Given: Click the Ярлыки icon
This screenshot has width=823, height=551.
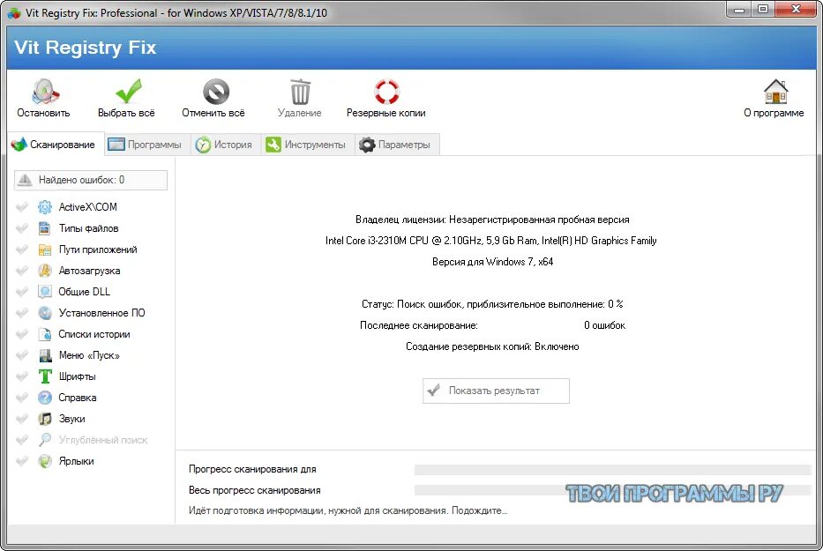Looking at the screenshot, I should (x=45, y=461).
